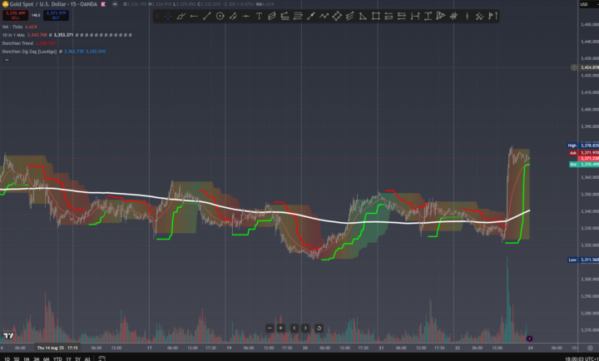Select the Text tool

(259, 16)
